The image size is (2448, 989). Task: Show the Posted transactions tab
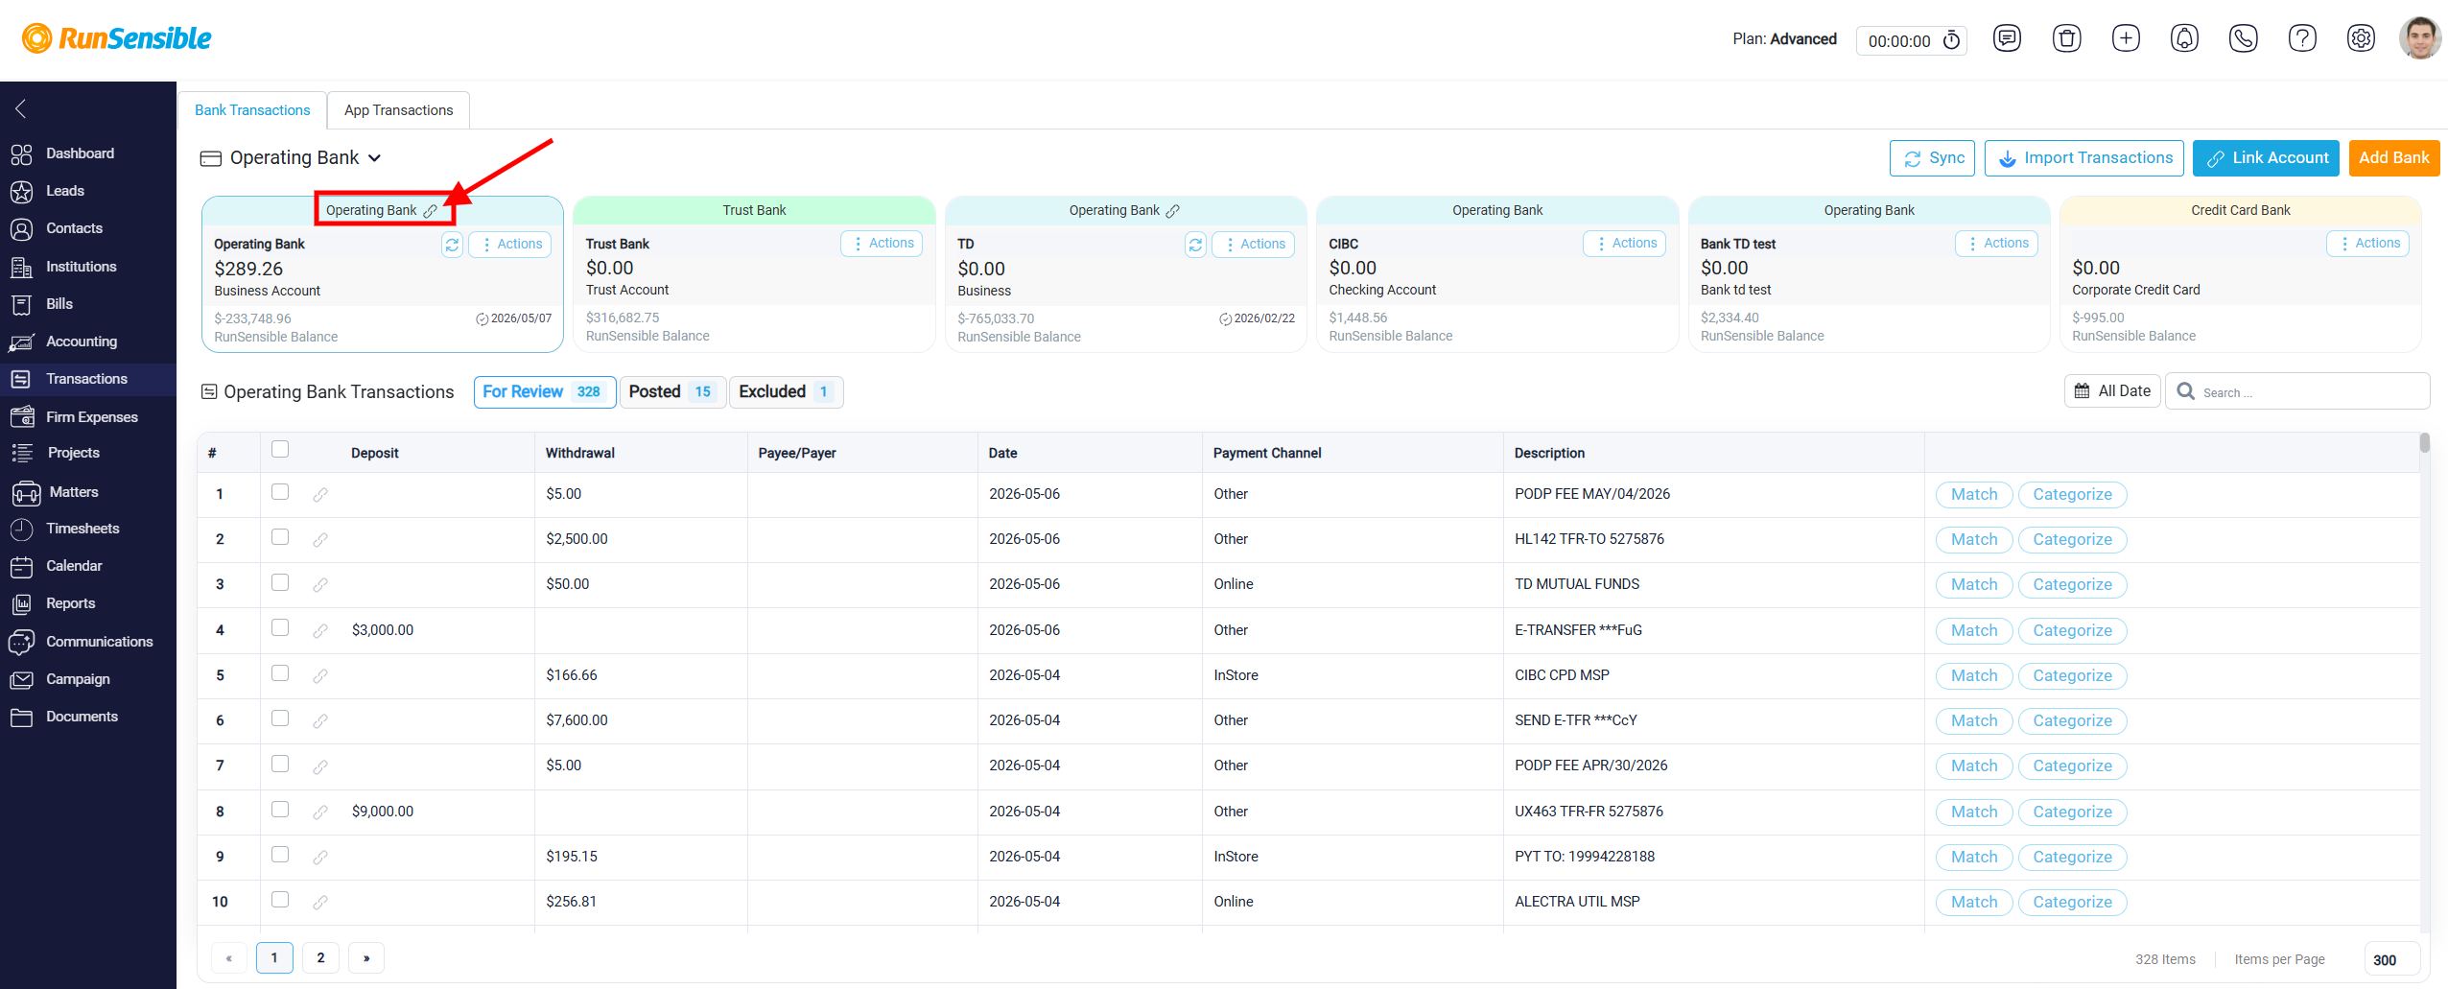click(672, 392)
